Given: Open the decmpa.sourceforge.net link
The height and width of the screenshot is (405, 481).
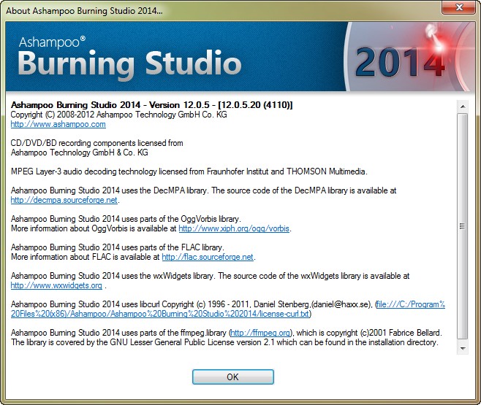Looking at the screenshot, I should (x=64, y=200).
